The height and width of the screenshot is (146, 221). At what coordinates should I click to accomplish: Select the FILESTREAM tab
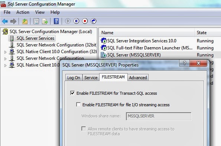click(x=113, y=77)
